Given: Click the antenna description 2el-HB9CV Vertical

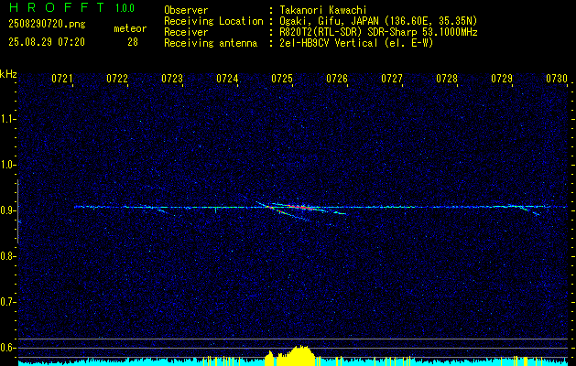Looking at the screenshot, I should pos(329,43).
